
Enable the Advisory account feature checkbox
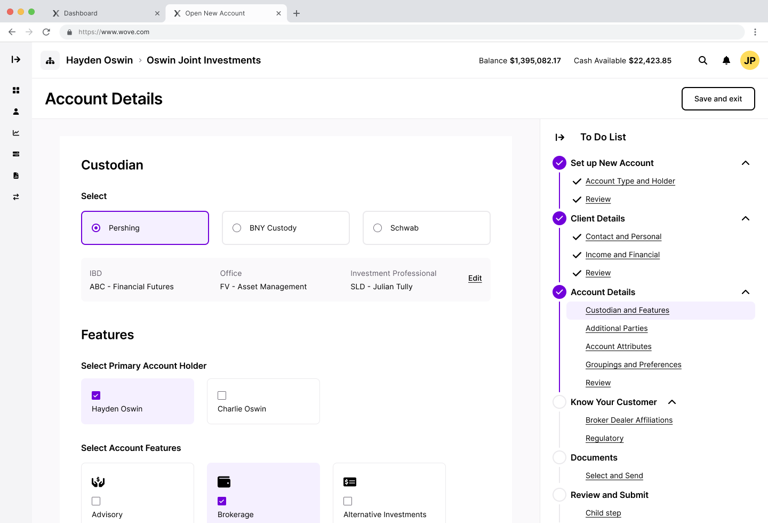96,501
